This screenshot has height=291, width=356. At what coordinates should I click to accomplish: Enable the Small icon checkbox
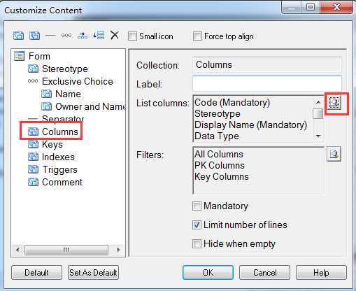(132, 36)
